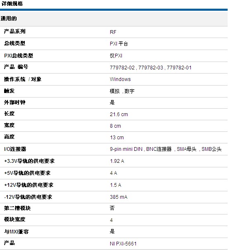Select the 21.6 cm length value
This screenshot has width=228, height=250.
(x=119, y=114)
